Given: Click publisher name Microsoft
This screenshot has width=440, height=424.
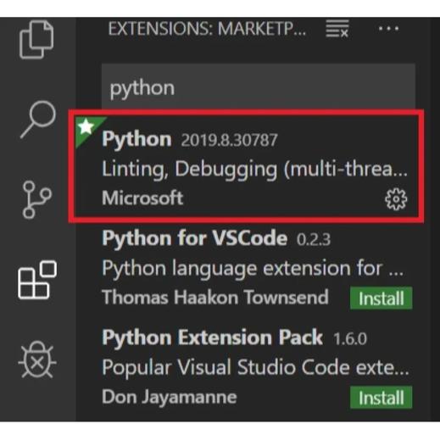Looking at the screenshot, I should pyautogui.click(x=142, y=198).
